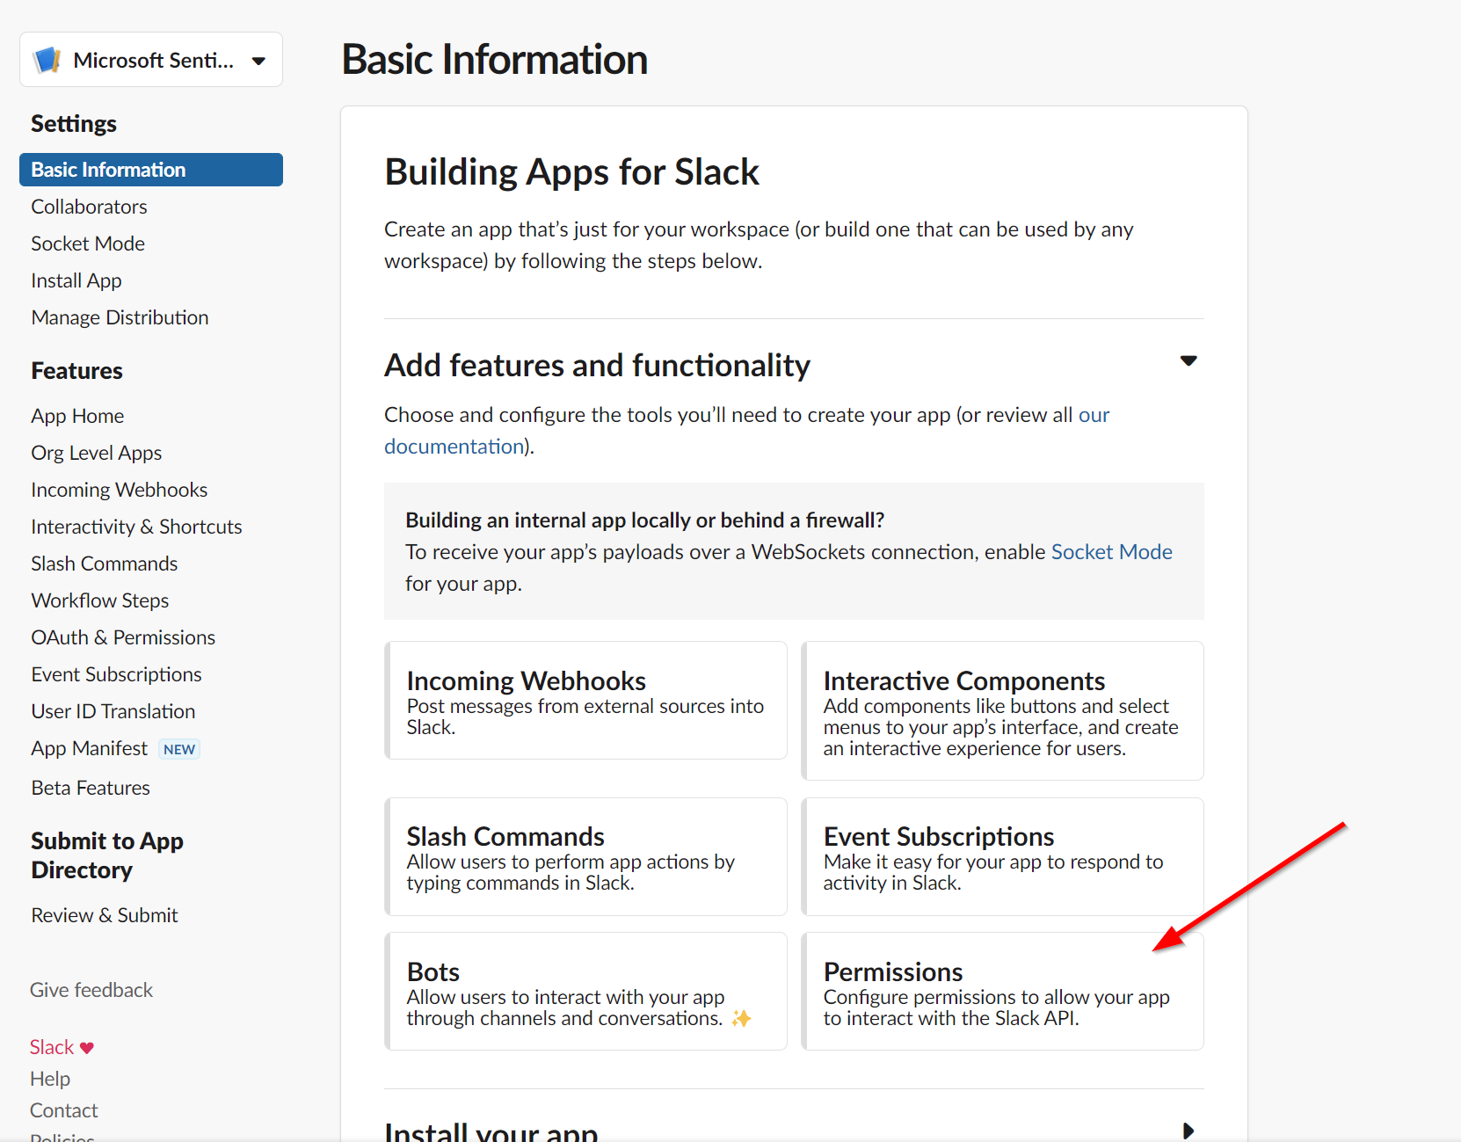Open the Event Subscriptions feature card
The height and width of the screenshot is (1142, 1461).
coord(1002,856)
